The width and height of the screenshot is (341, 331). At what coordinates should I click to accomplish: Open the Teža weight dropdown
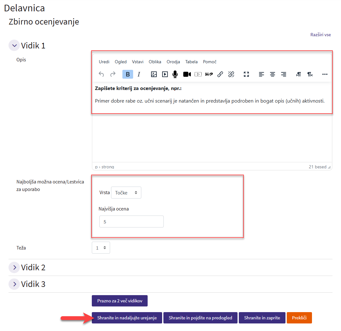(x=101, y=248)
